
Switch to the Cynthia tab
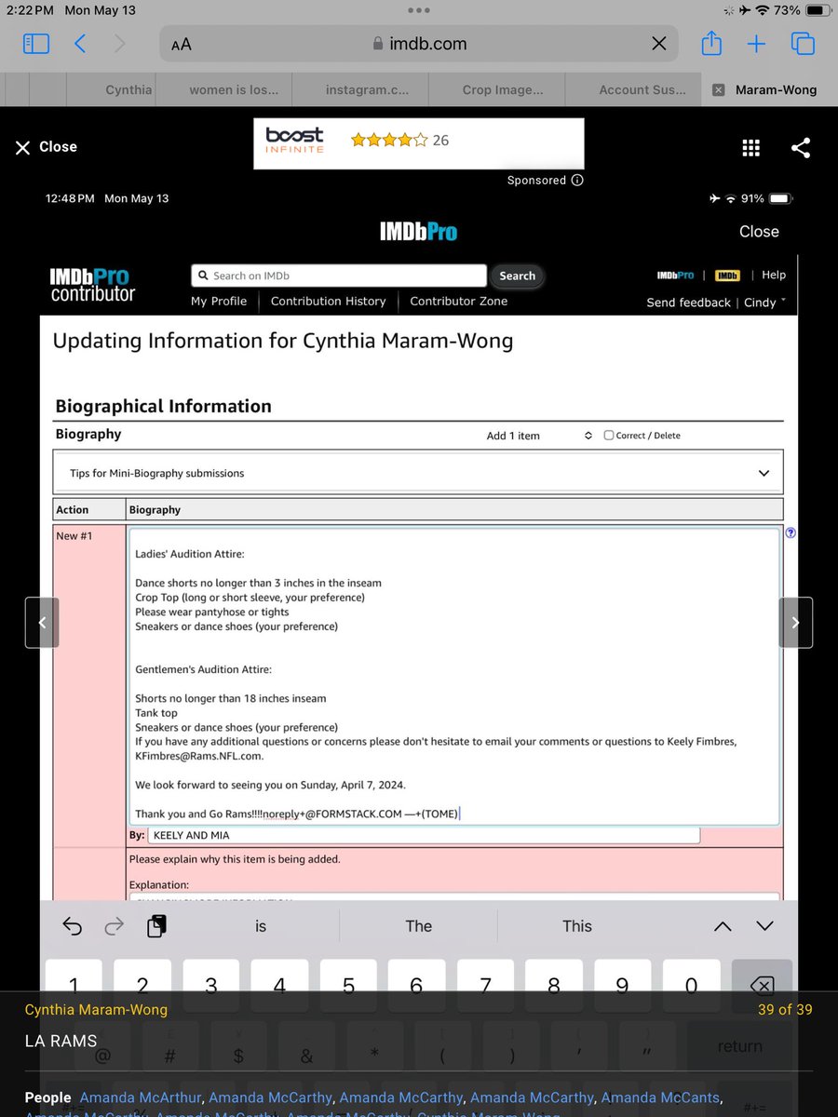coord(128,90)
